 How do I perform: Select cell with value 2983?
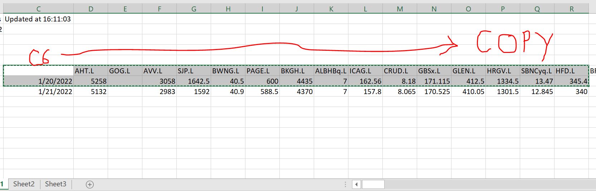[x=159, y=92]
